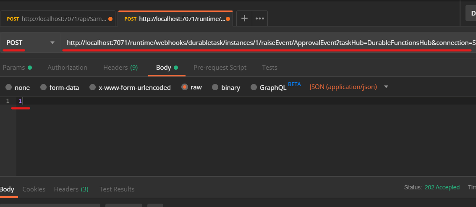Open the Tests tab
Image resolution: width=476 pixels, height=207 pixels.
pos(269,67)
